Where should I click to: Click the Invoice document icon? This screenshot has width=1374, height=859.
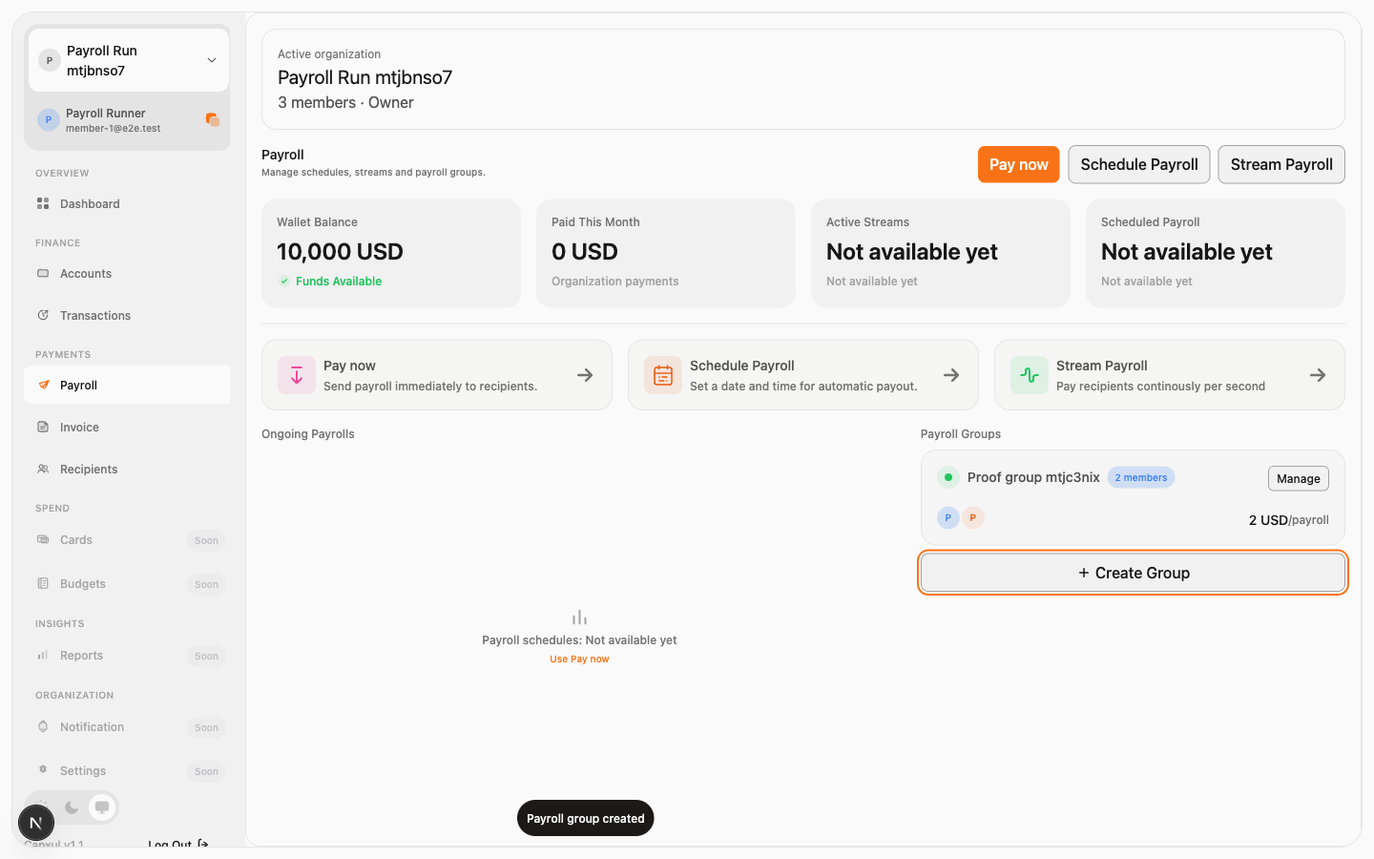(43, 427)
